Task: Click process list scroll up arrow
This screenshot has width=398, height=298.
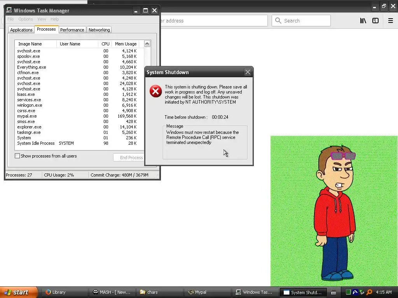Action: click(x=147, y=44)
